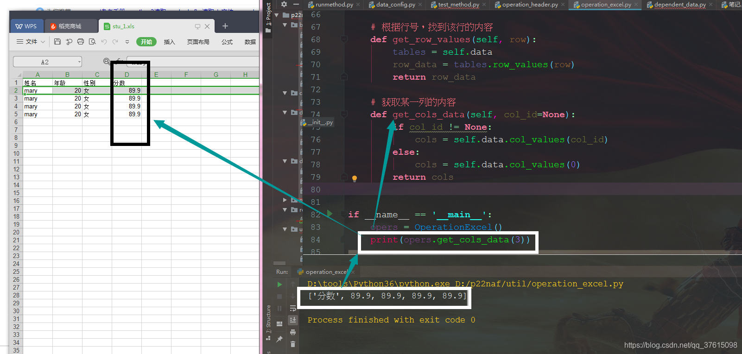Screen dimensions: 742x354
Task: Switch to data_config.py editor tab
Action: coord(395,5)
